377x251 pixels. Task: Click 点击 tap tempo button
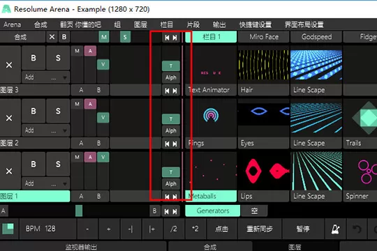[x=221, y=229]
